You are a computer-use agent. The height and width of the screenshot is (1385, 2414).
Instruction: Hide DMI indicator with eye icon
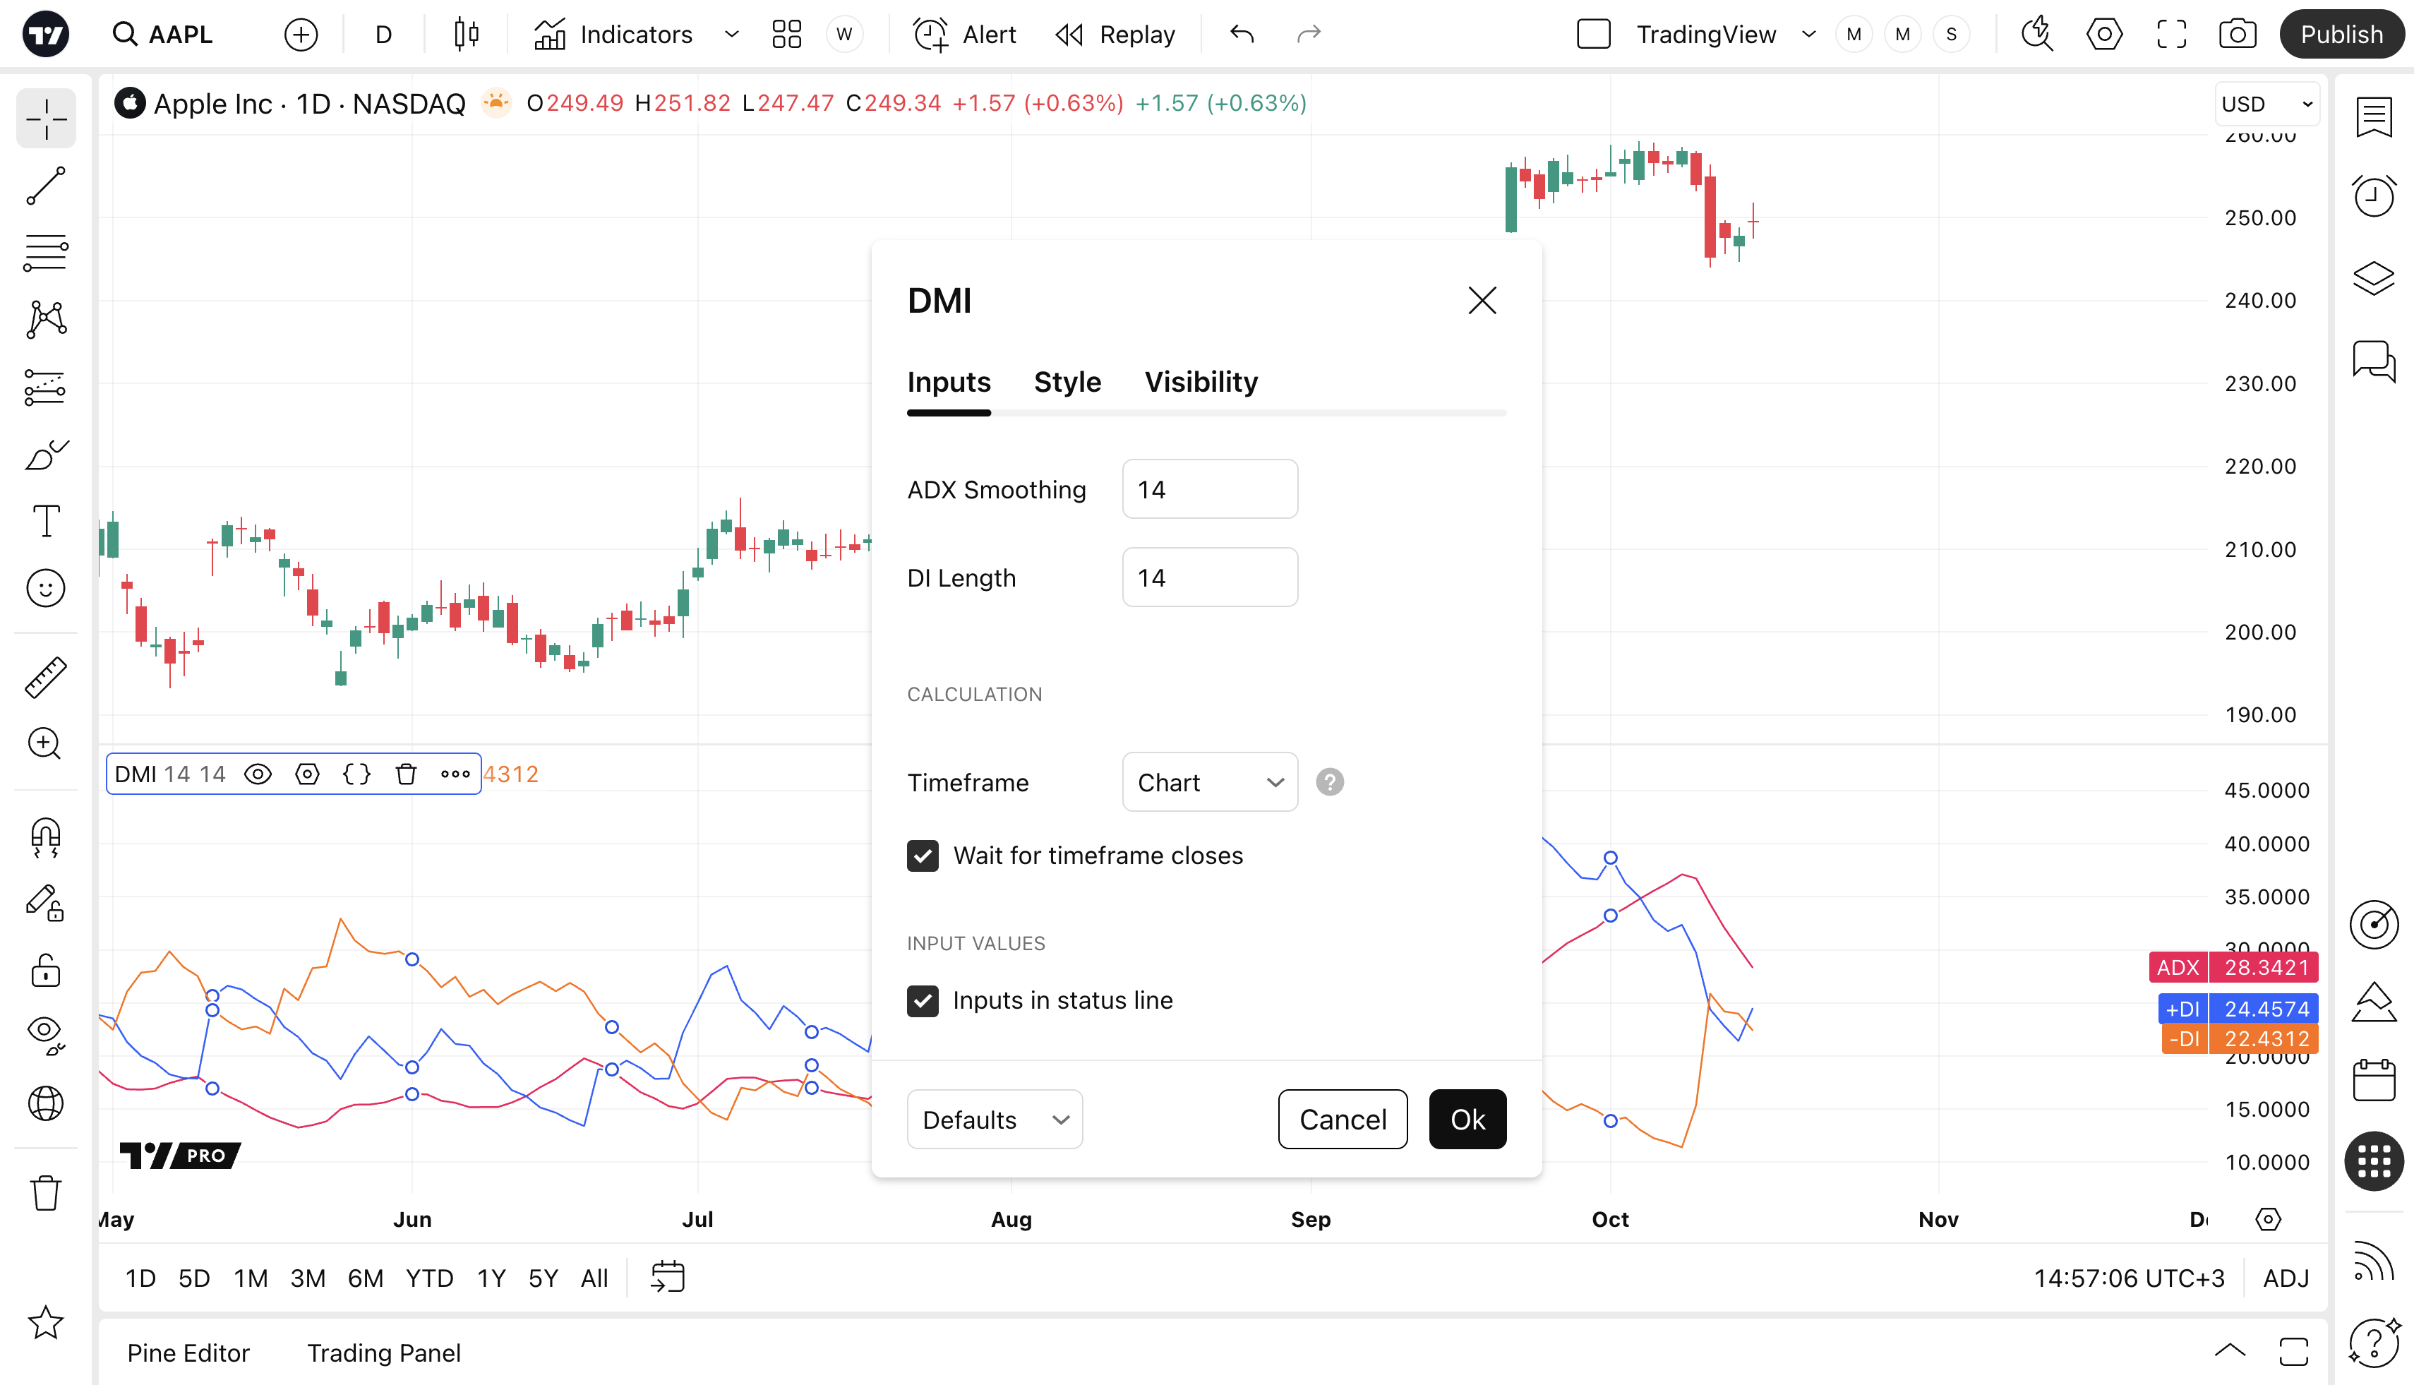(x=258, y=774)
